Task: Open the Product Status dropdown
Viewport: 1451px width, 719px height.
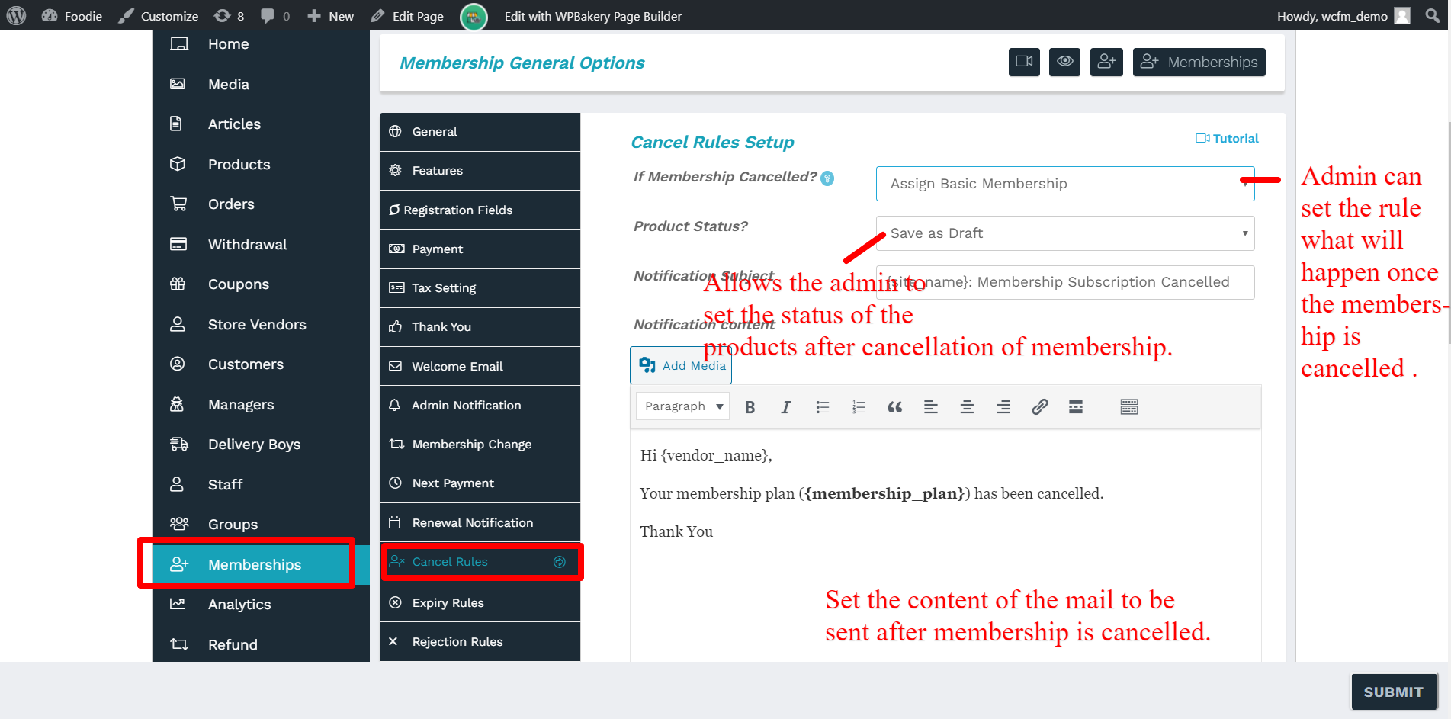Action: [1064, 233]
